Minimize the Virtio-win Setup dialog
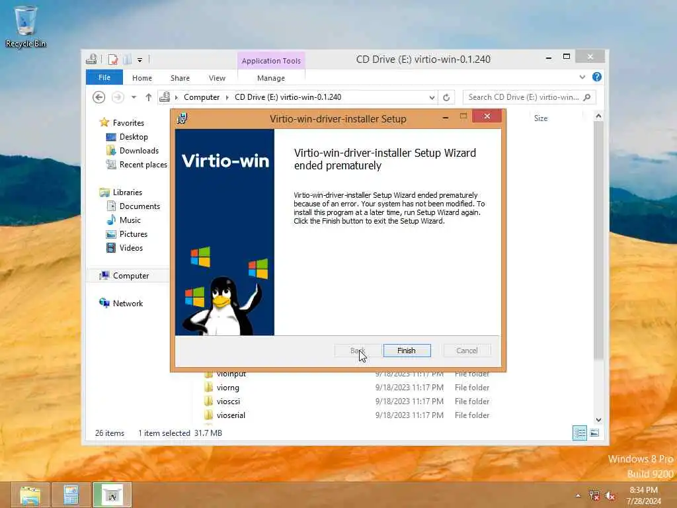This screenshot has height=508, width=677. tap(445, 118)
